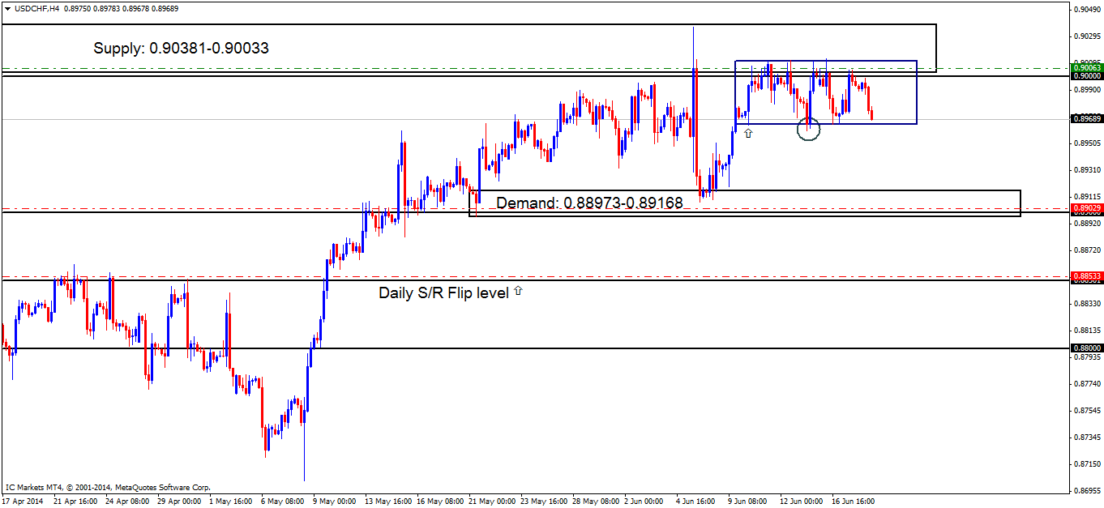Viewport: 1104px width, 508px height.
Task: Click 0.89310 on the price axis
Action: click(1087, 170)
